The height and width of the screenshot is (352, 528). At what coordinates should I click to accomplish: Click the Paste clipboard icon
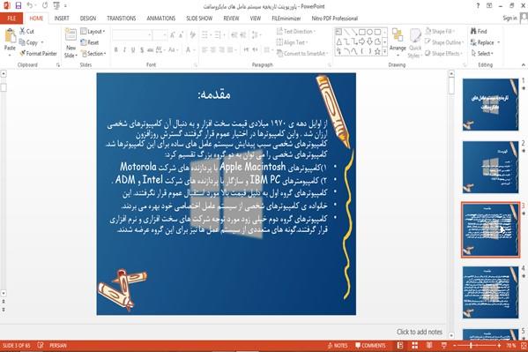[10, 36]
